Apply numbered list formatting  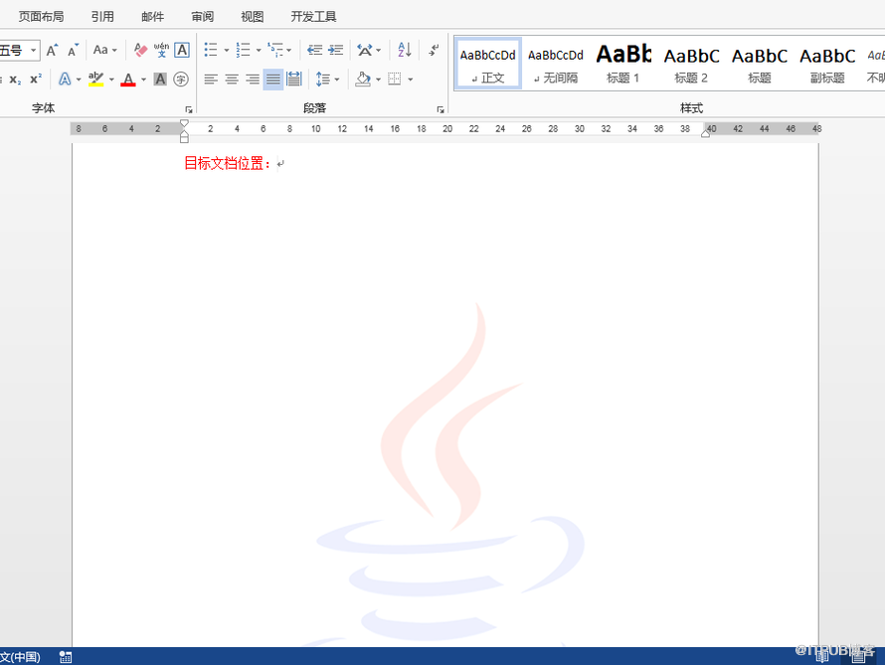[243, 51]
